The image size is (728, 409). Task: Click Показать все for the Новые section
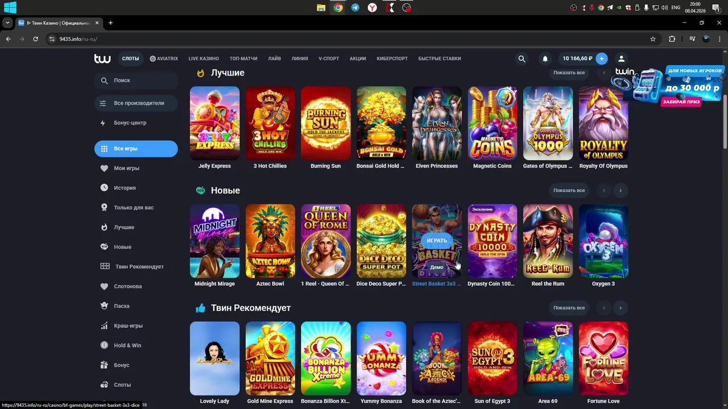(569, 190)
